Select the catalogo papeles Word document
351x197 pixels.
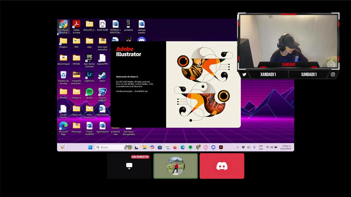[141, 27]
